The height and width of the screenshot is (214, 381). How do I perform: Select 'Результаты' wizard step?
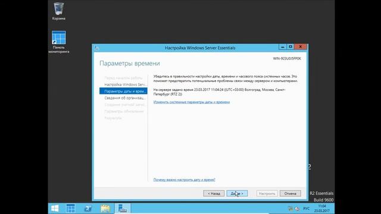[113, 118]
